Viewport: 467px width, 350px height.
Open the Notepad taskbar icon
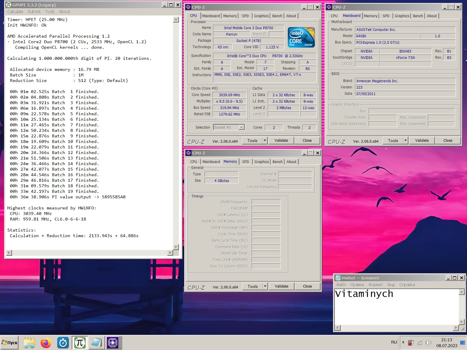96,343
